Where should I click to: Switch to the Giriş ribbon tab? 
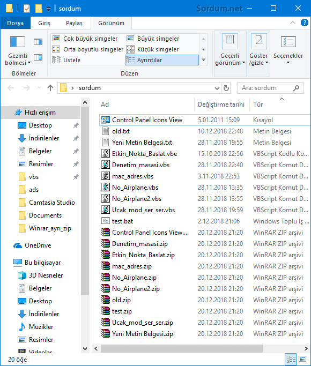(44, 23)
